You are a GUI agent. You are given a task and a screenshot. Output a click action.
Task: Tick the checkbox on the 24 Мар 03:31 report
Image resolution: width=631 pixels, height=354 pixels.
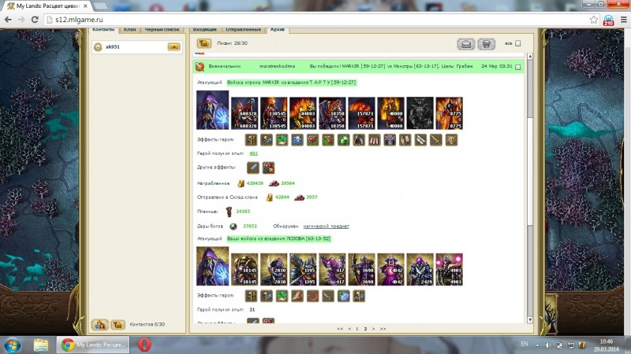tap(518, 67)
